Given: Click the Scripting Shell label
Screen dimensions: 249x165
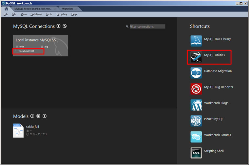Looking at the screenshot, I should [214, 151].
